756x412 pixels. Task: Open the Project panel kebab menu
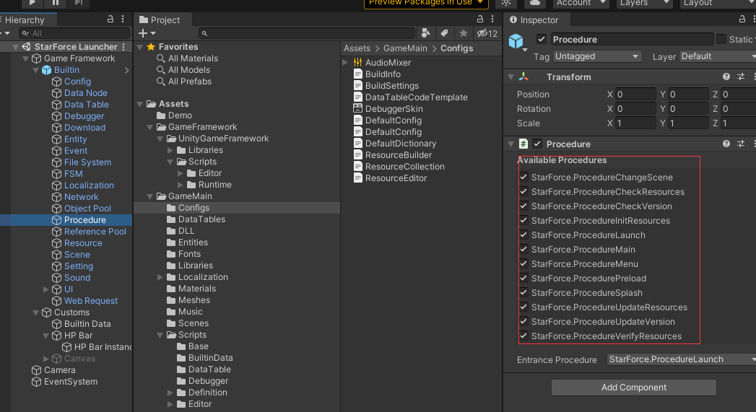[492, 19]
